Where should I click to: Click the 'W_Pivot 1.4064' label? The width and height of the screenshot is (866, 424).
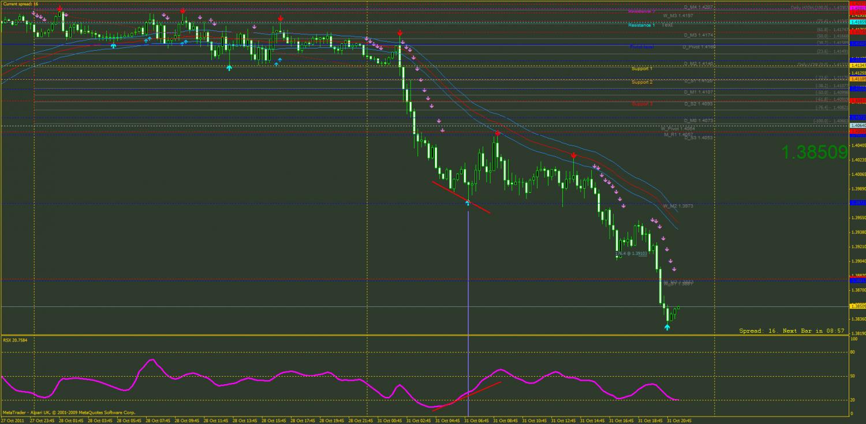click(678, 128)
